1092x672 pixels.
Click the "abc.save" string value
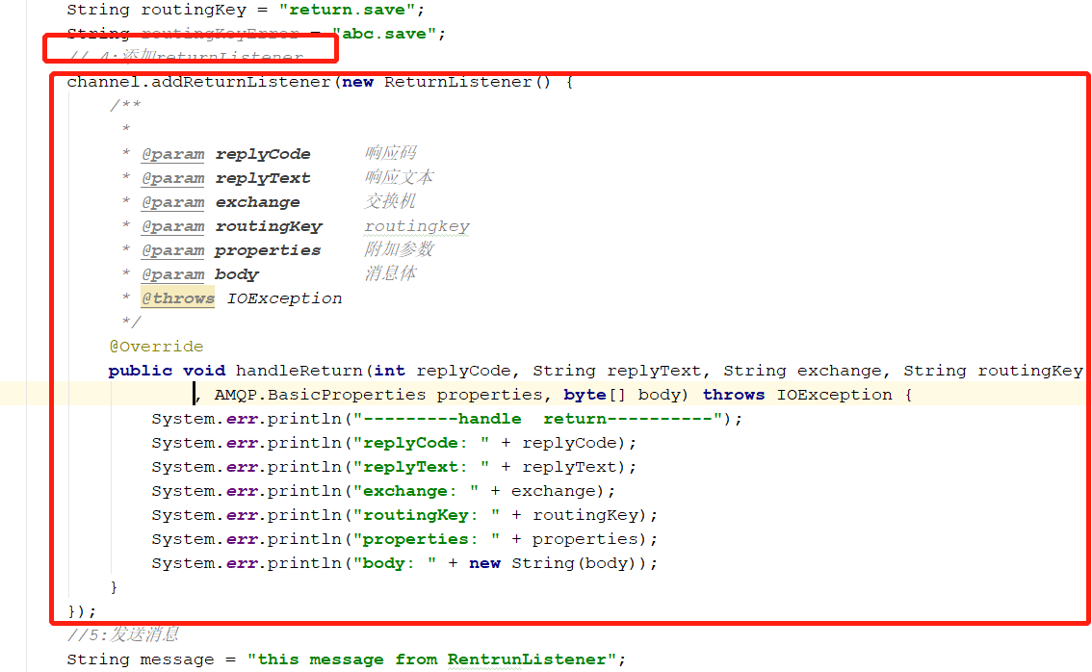[389, 34]
